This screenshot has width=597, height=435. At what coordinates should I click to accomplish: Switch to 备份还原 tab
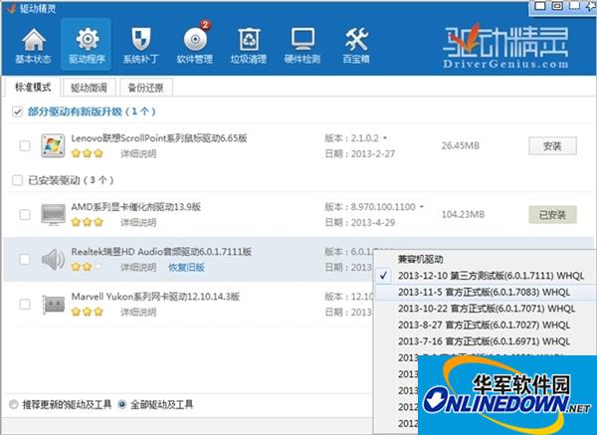(146, 88)
